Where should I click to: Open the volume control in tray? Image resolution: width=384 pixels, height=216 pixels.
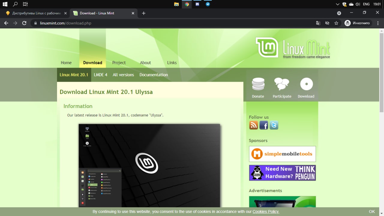[x=358, y=4]
